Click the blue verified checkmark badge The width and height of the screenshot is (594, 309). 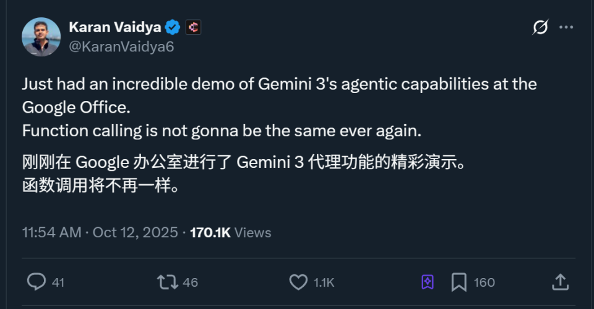click(x=173, y=27)
